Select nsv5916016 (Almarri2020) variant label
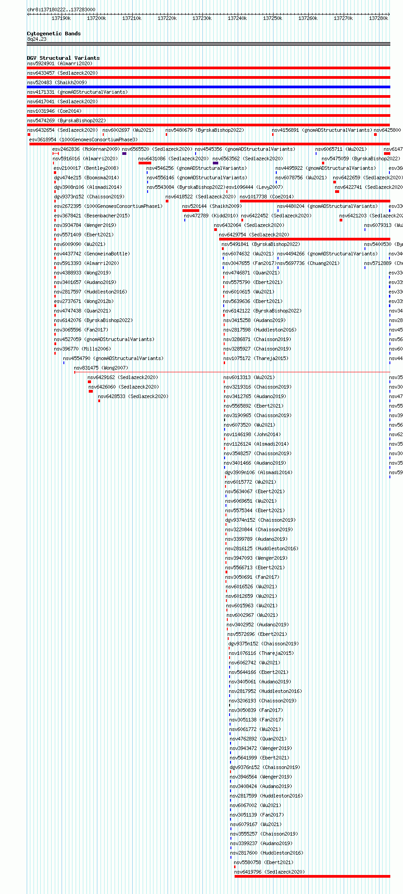Image resolution: width=403 pixels, height=894 pixels. pyautogui.click(x=85, y=159)
